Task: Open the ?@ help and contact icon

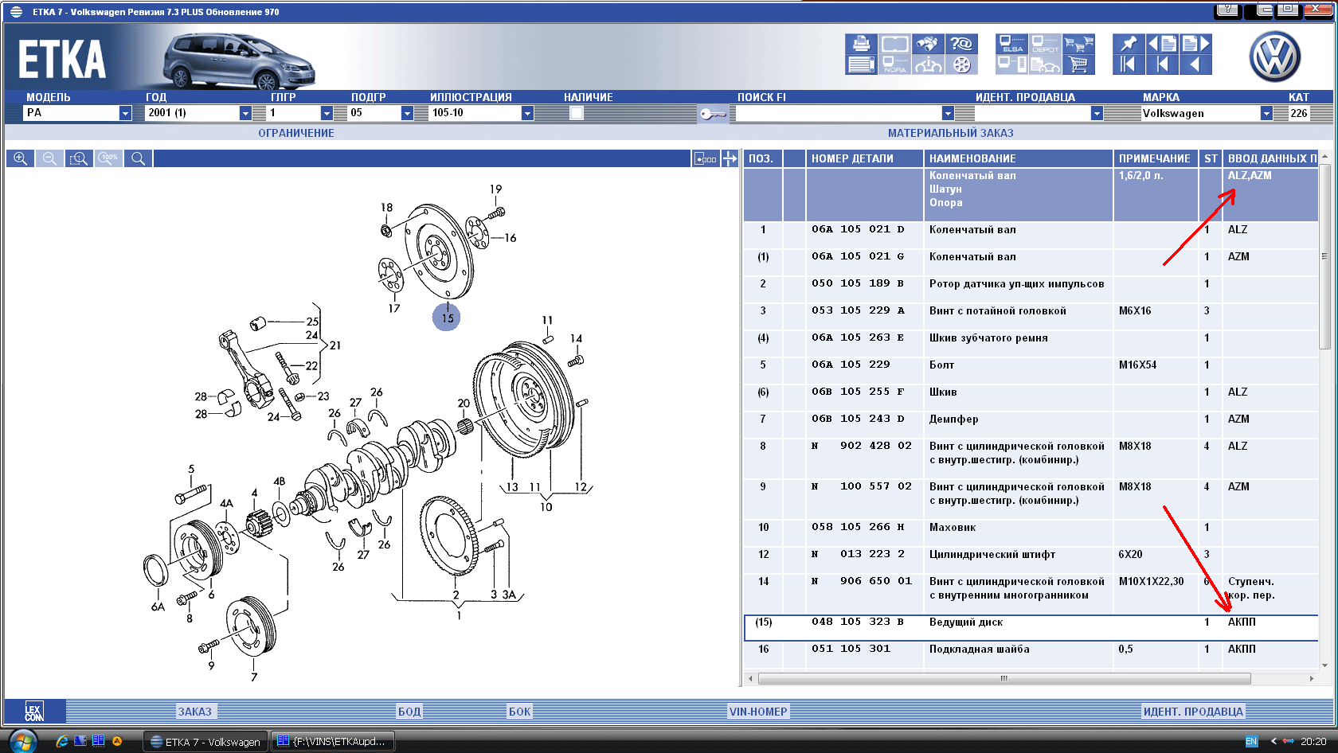Action: coord(961,44)
